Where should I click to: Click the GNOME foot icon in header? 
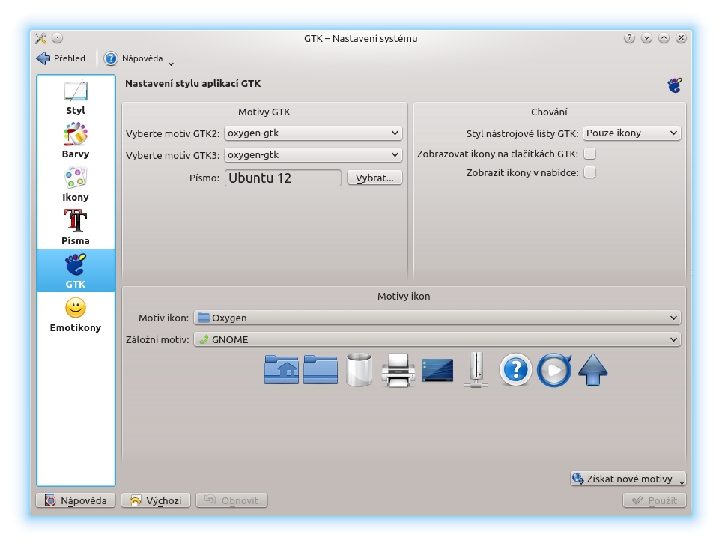tap(675, 85)
